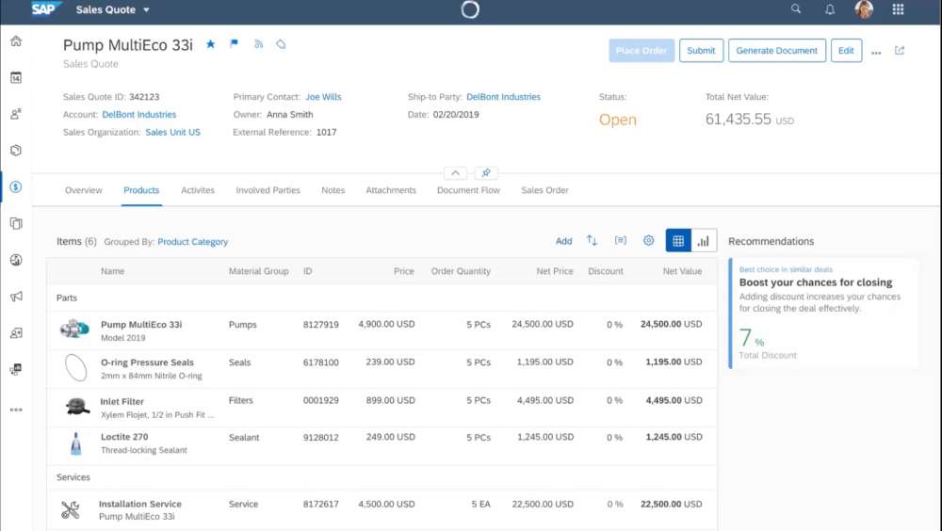The image size is (942, 531).
Task: Click the tag icon beside the title
Action: point(281,44)
